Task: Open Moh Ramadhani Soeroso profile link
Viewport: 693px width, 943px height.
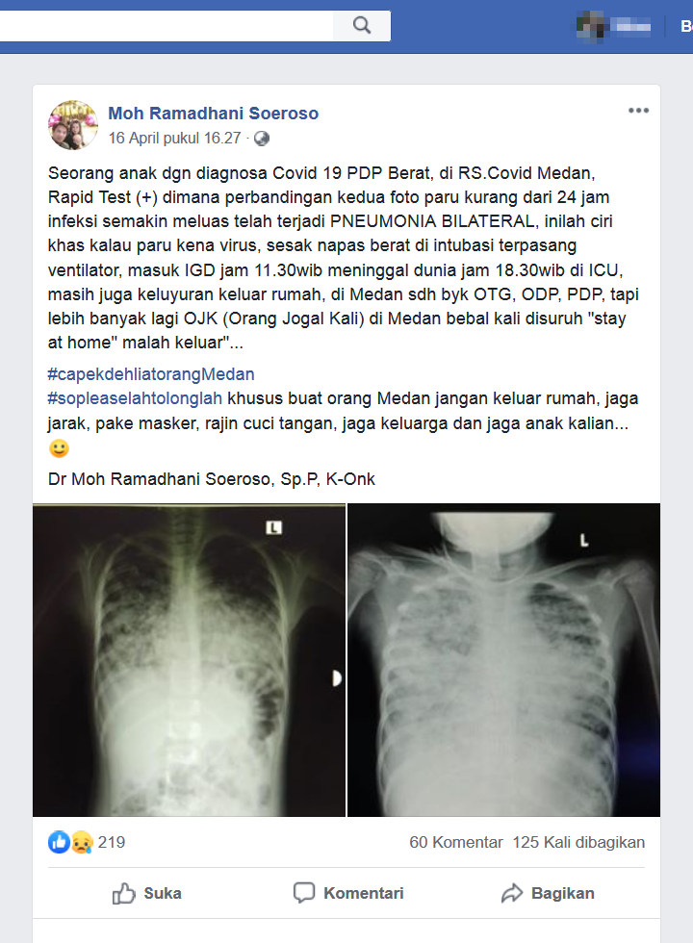Action: [213, 114]
